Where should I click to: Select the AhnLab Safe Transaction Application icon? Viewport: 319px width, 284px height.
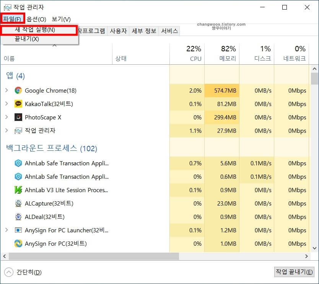coord(19,163)
